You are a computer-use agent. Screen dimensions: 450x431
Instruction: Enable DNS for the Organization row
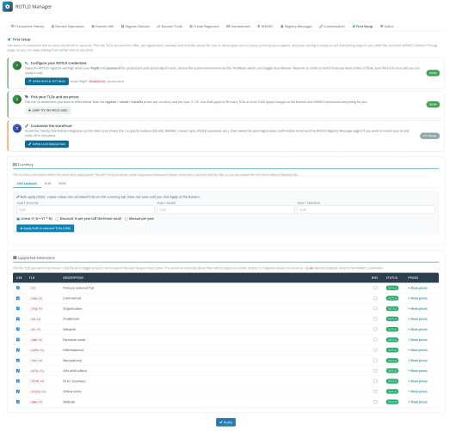click(x=375, y=308)
